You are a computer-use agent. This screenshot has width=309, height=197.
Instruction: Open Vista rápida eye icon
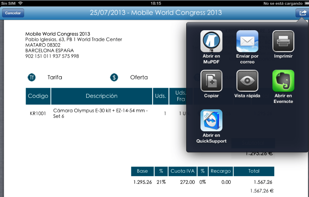[247, 81]
